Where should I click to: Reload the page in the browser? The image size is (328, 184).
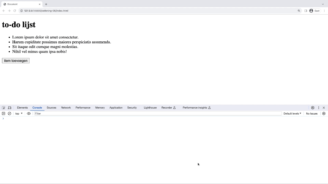pos(15,11)
